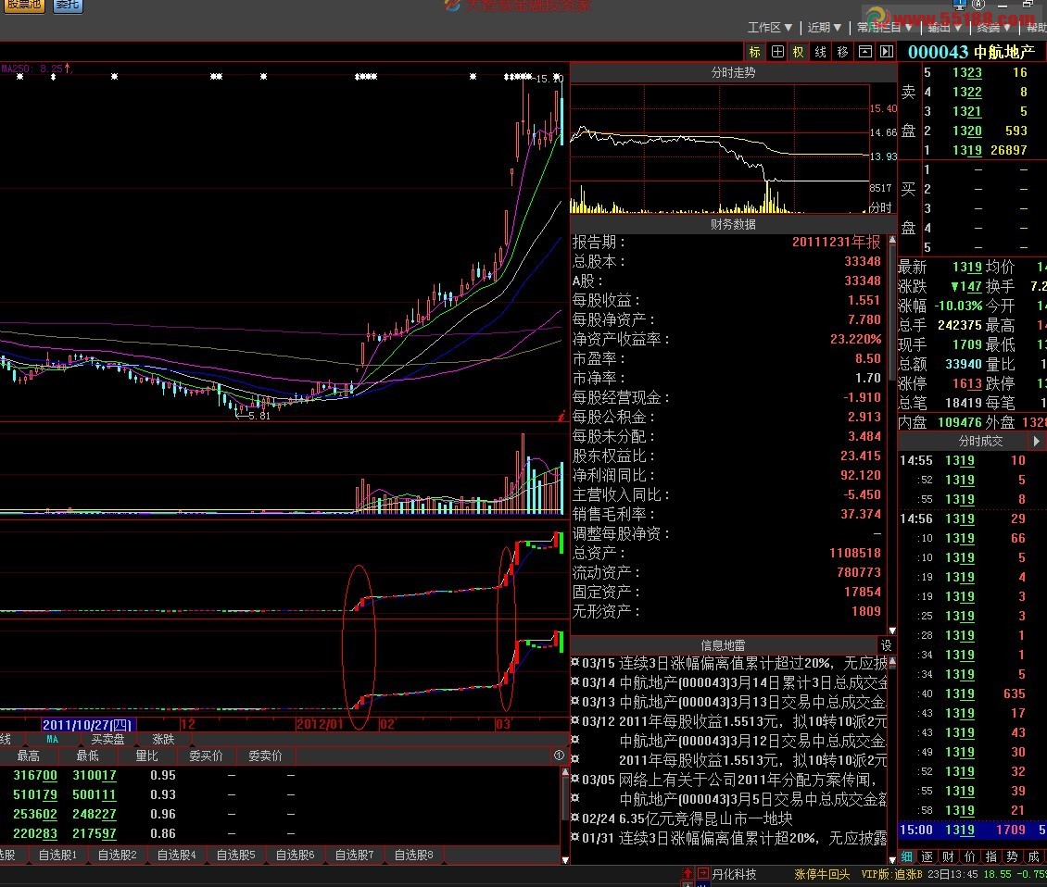Toggle the 权 adjustment button
Viewport: 1047px width, 887px height.
pyautogui.click(x=798, y=53)
